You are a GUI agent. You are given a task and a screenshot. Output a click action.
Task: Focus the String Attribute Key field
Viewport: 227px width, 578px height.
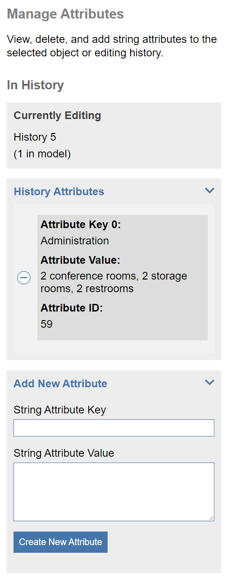pyautogui.click(x=114, y=428)
